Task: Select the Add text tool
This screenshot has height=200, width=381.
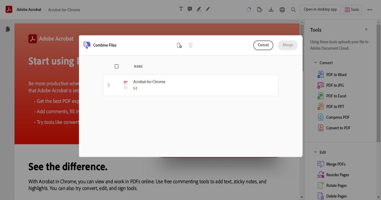Action: [x=181, y=9]
